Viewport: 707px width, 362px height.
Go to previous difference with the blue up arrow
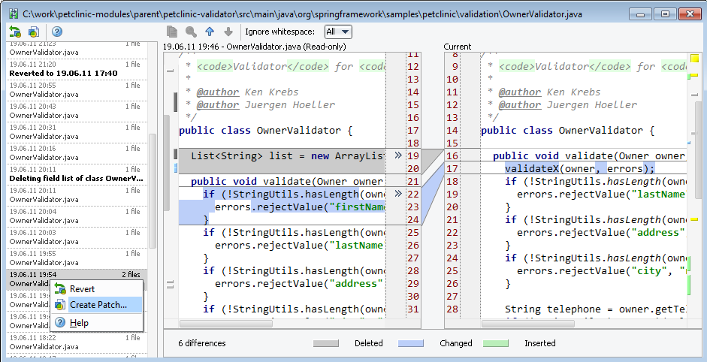pyautogui.click(x=210, y=32)
